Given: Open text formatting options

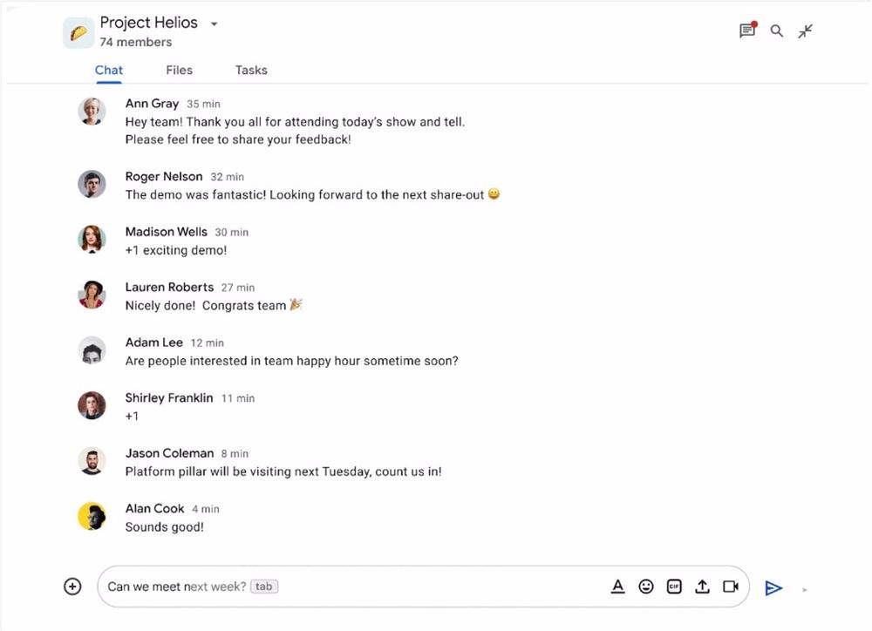Looking at the screenshot, I should pyautogui.click(x=618, y=586).
